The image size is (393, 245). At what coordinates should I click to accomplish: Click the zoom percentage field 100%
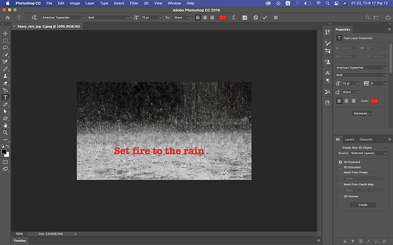19,234
